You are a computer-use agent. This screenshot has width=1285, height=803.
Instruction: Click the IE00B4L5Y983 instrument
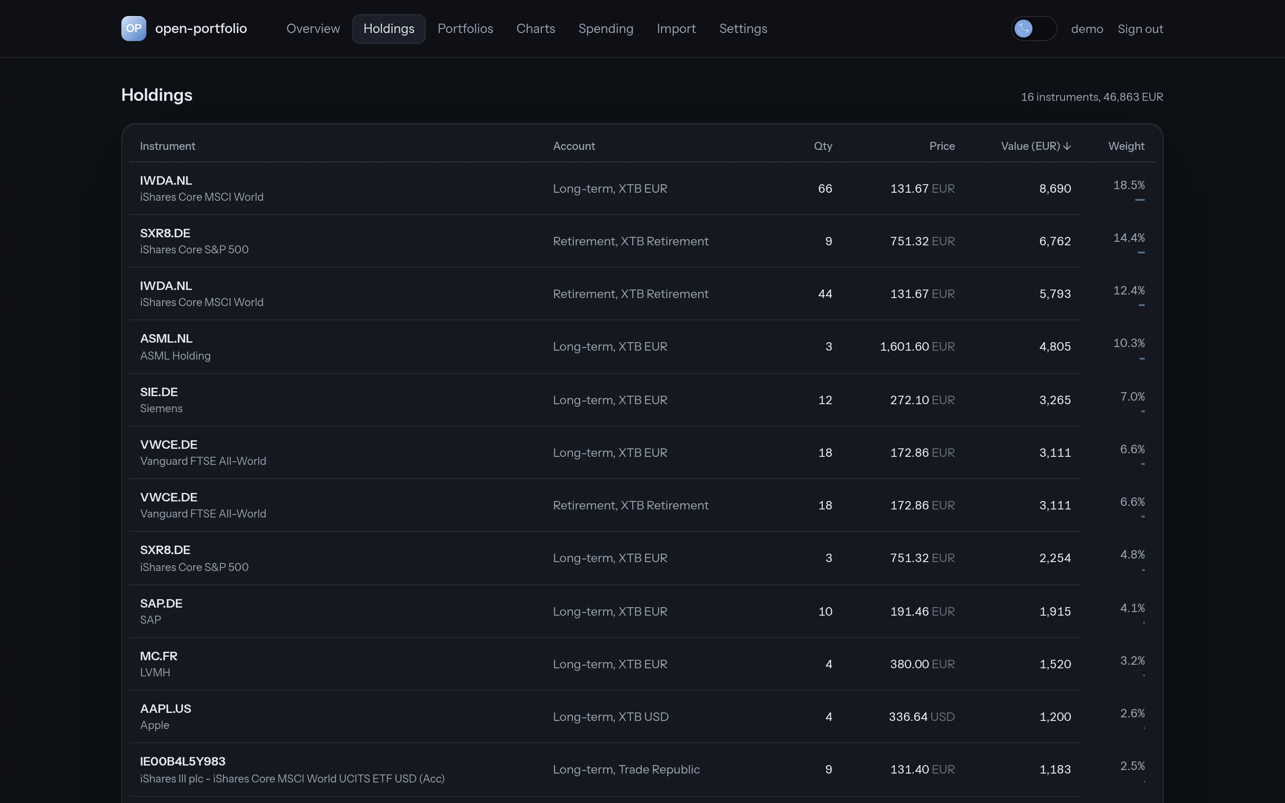(x=182, y=761)
